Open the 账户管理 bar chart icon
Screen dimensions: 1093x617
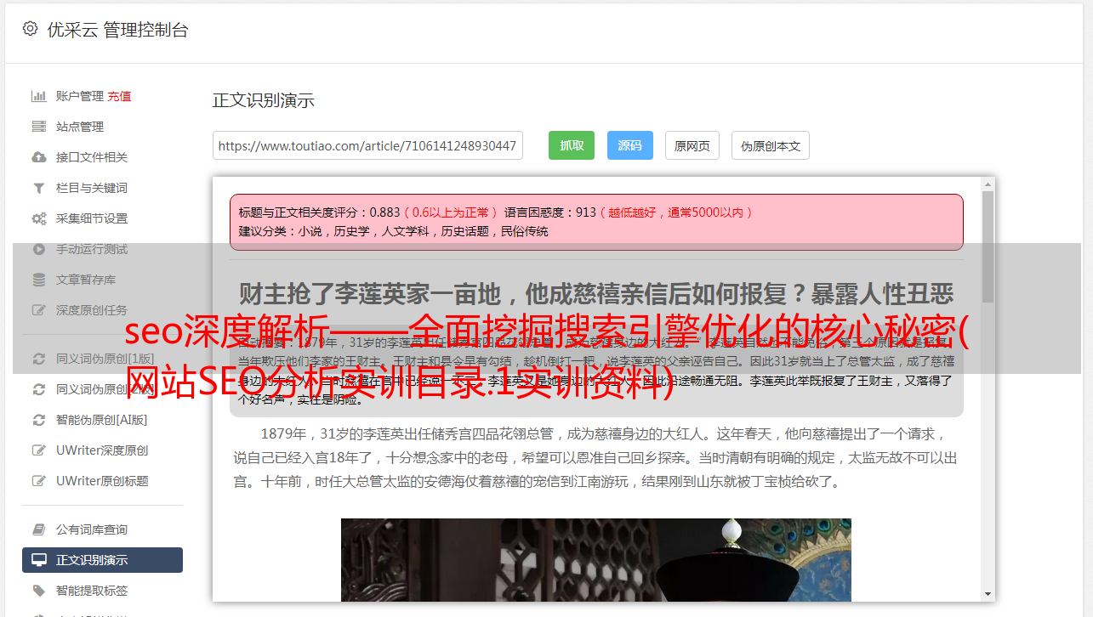[38, 96]
